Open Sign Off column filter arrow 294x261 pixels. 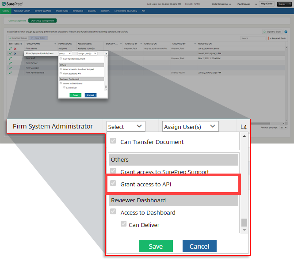121,44
